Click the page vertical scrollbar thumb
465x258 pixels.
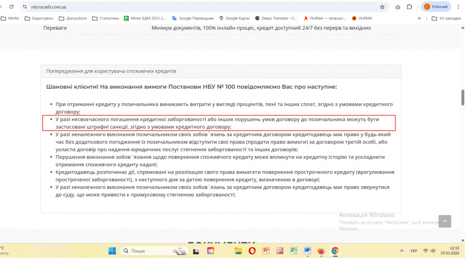pyautogui.click(x=463, y=97)
